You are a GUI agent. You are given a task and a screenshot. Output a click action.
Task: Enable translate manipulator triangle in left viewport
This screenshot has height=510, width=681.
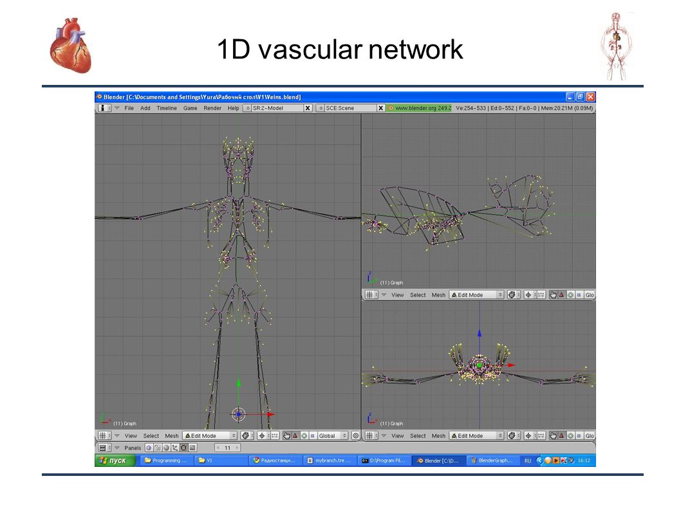295,435
